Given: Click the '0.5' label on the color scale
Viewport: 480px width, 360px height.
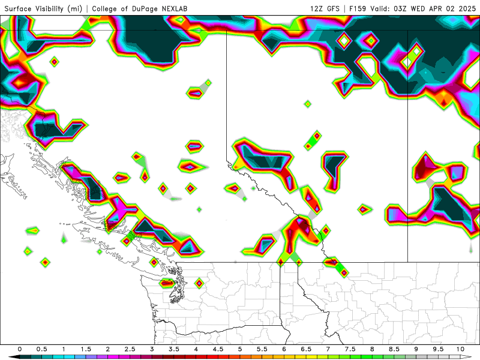Looking at the screenshot, I should [x=41, y=349].
